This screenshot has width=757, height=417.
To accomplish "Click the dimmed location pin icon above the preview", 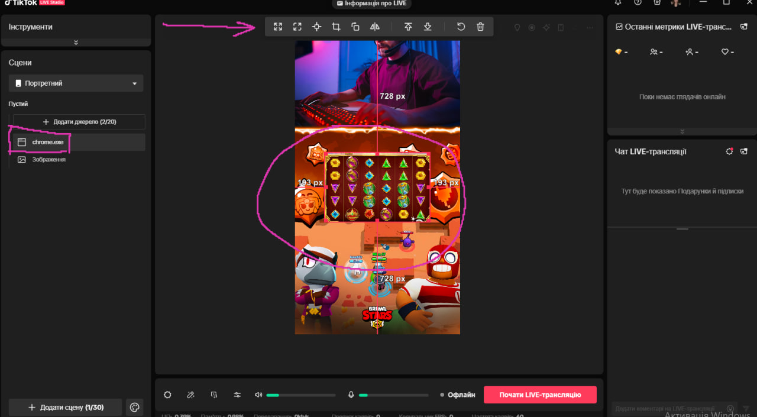I will click(517, 27).
